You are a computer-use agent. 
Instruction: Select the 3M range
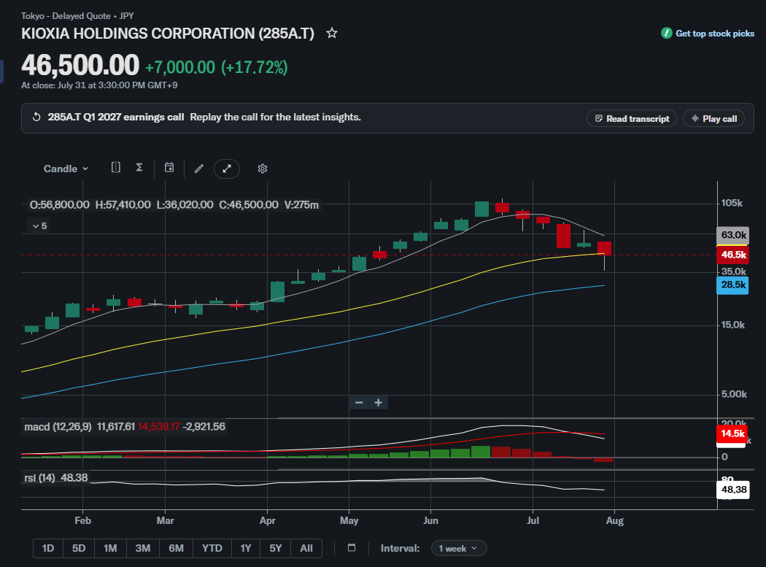(x=143, y=549)
